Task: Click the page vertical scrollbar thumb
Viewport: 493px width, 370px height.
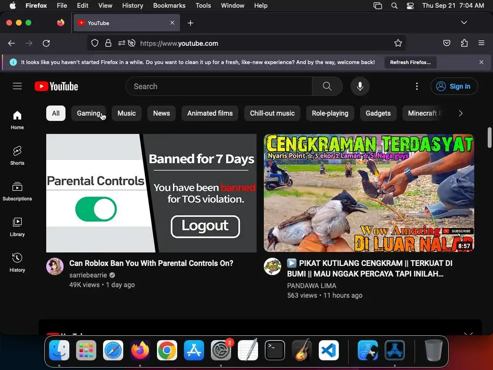Action: (489, 137)
